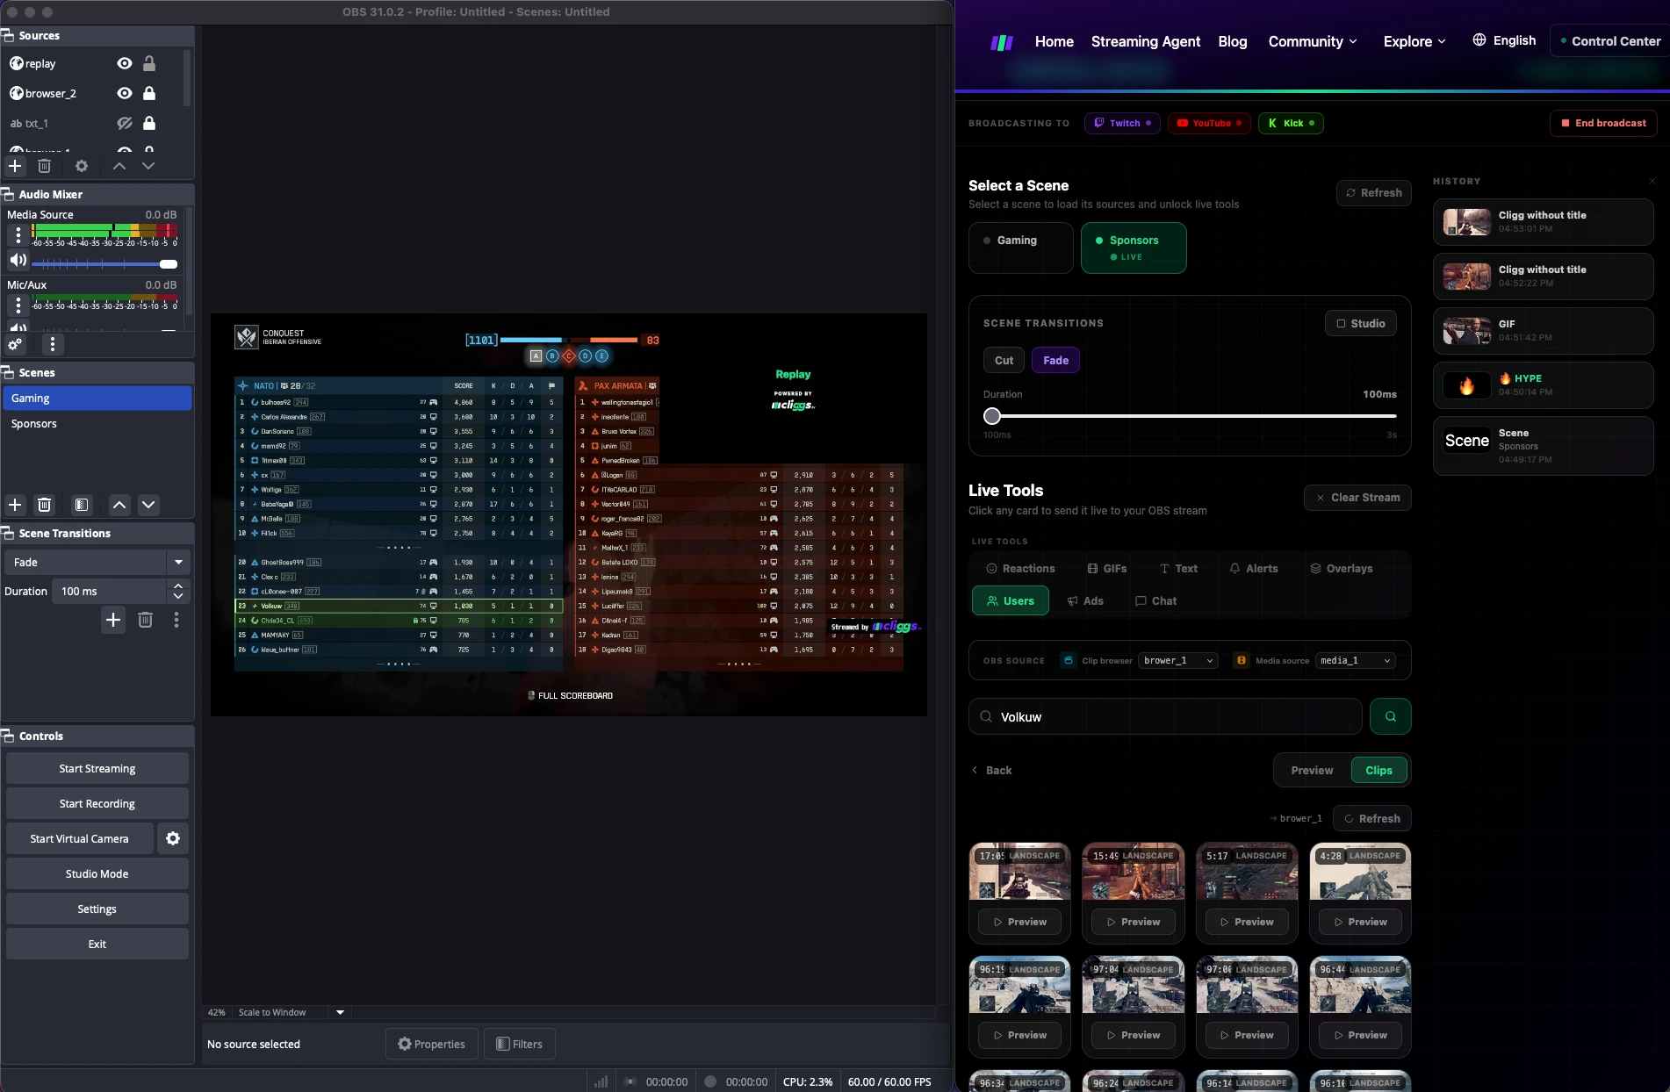
Task: Click the search magnifier button next to Volkuw
Action: [1390, 716]
